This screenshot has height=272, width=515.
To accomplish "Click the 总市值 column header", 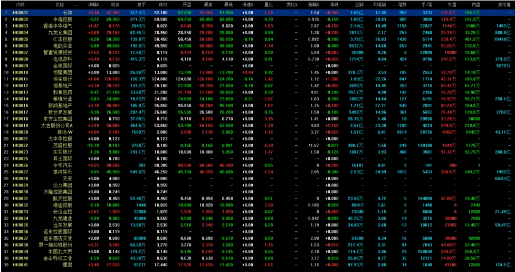I will coord(504,5).
